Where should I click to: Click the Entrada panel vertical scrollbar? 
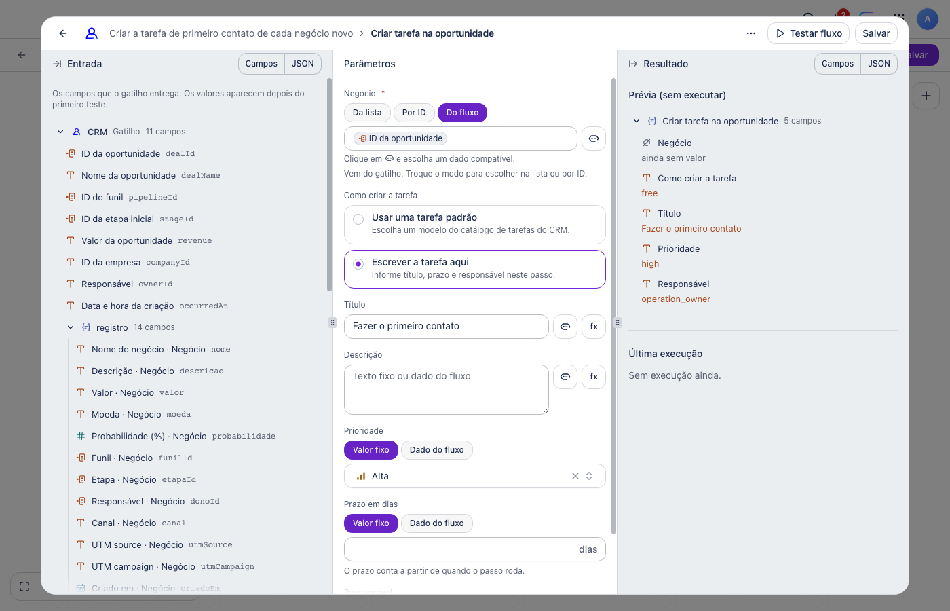point(330,185)
